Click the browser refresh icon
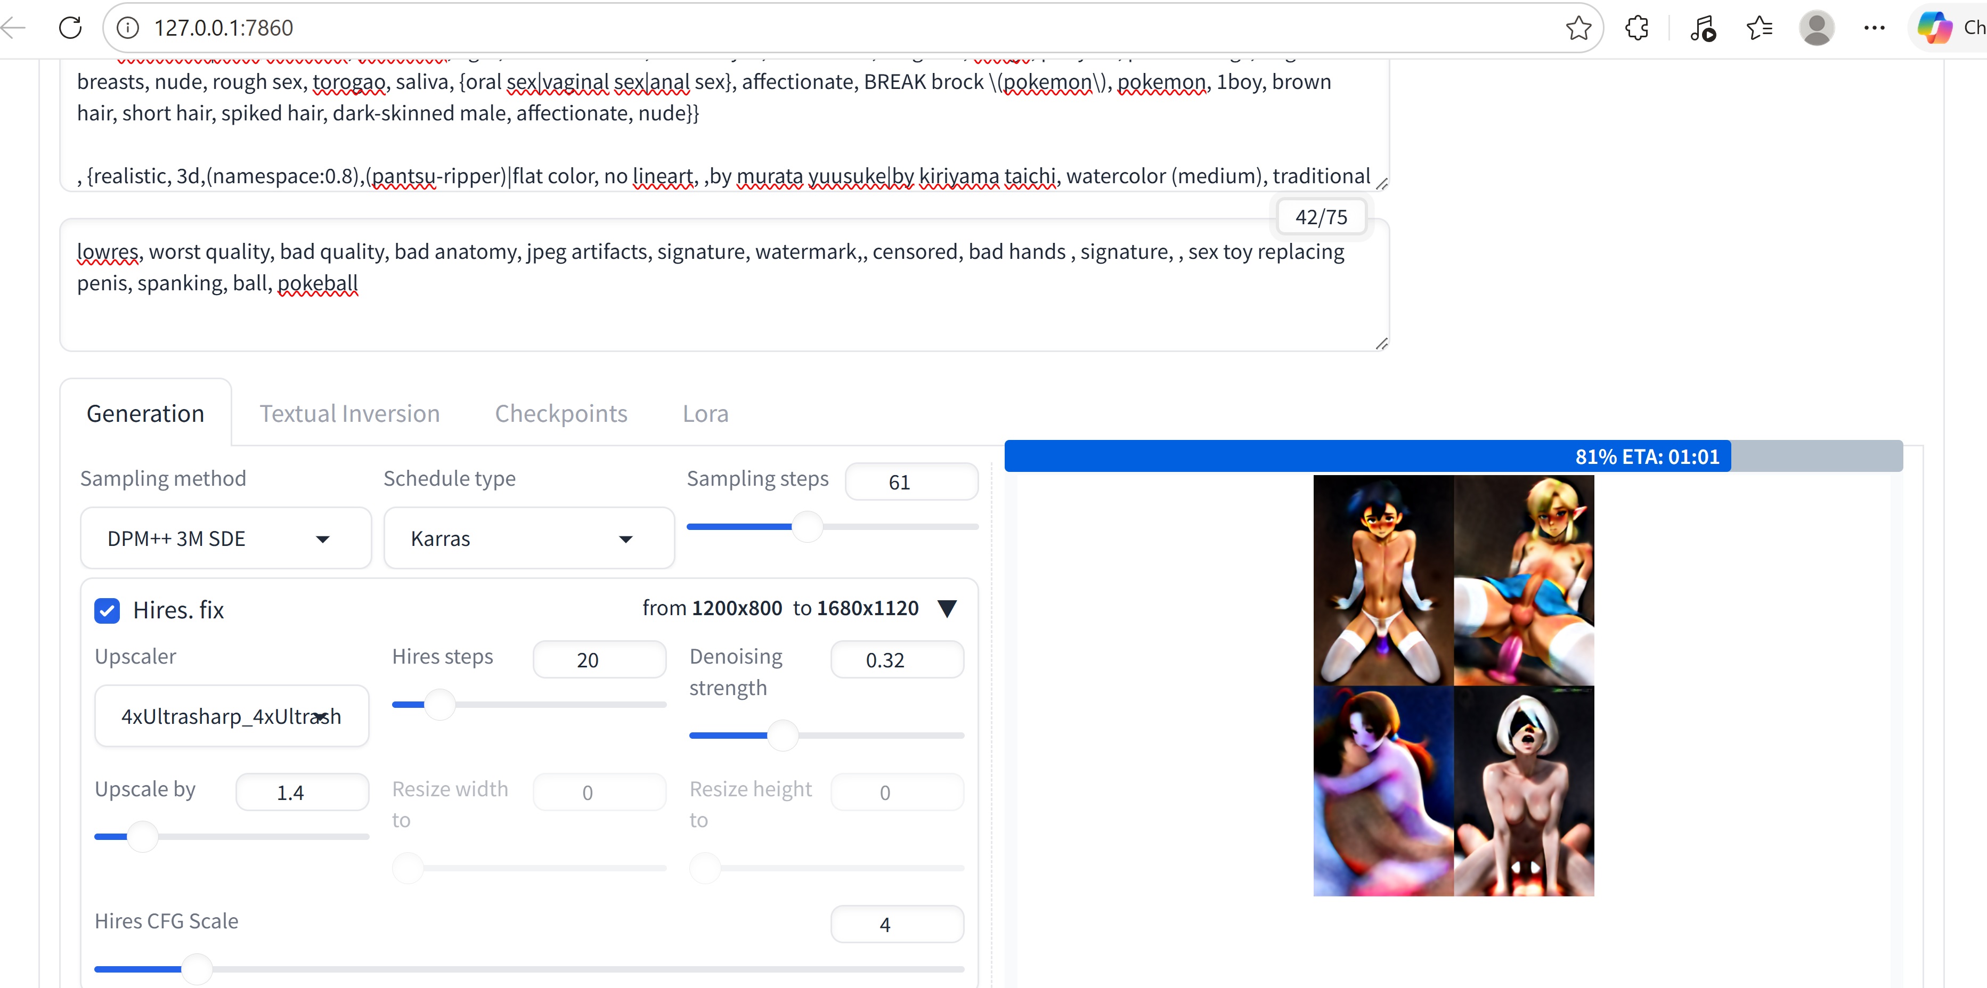Viewport: 1987px width, 988px height. [70, 28]
